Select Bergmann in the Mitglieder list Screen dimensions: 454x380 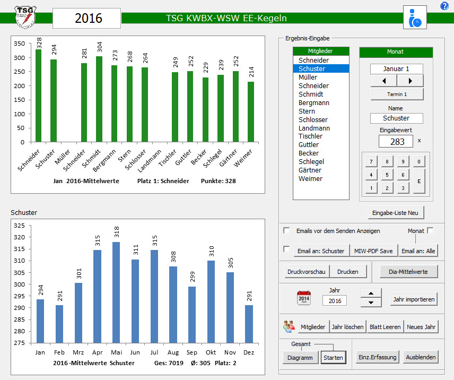tap(314, 102)
